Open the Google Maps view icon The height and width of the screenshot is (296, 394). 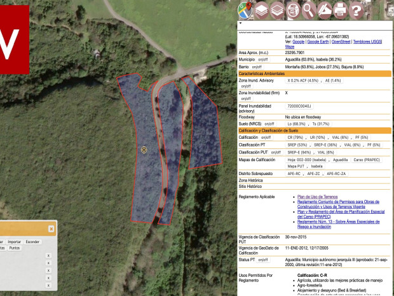[245, 10]
